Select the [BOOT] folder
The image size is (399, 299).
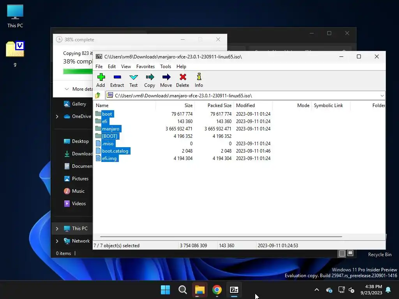click(107, 136)
